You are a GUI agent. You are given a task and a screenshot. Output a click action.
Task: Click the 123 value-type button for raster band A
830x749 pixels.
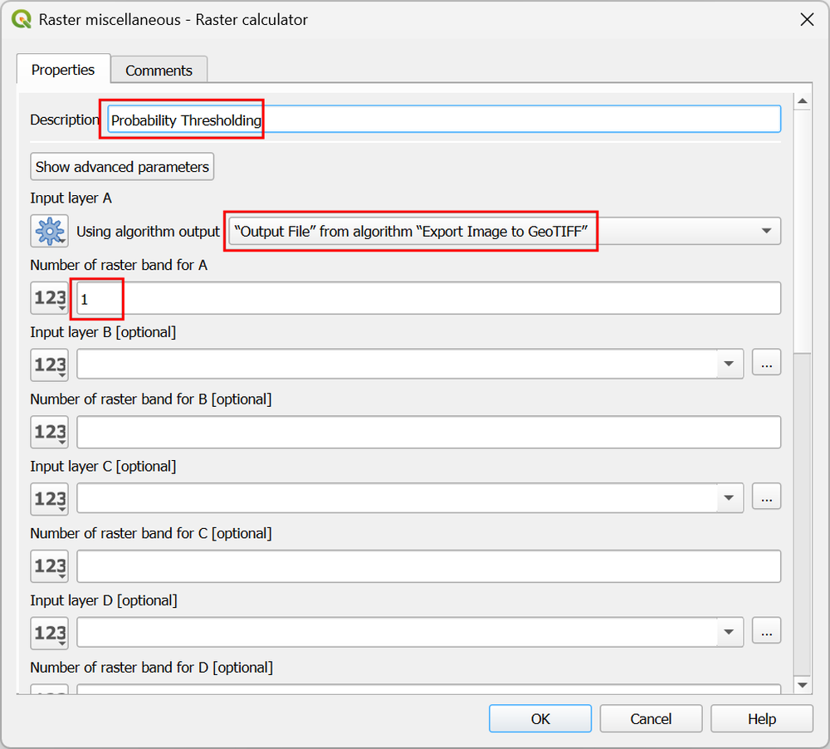point(49,298)
